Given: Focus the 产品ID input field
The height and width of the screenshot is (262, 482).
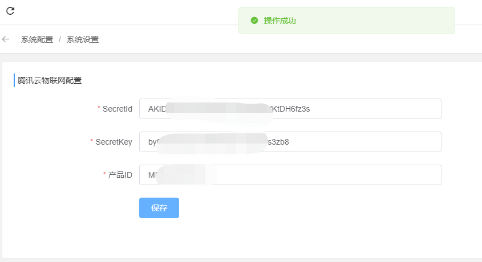Looking at the screenshot, I should (x=290, y=175).
